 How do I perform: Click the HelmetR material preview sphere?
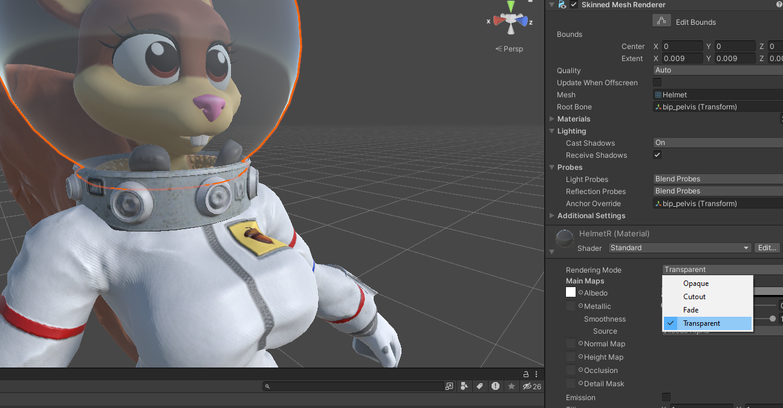coord(565,239)
